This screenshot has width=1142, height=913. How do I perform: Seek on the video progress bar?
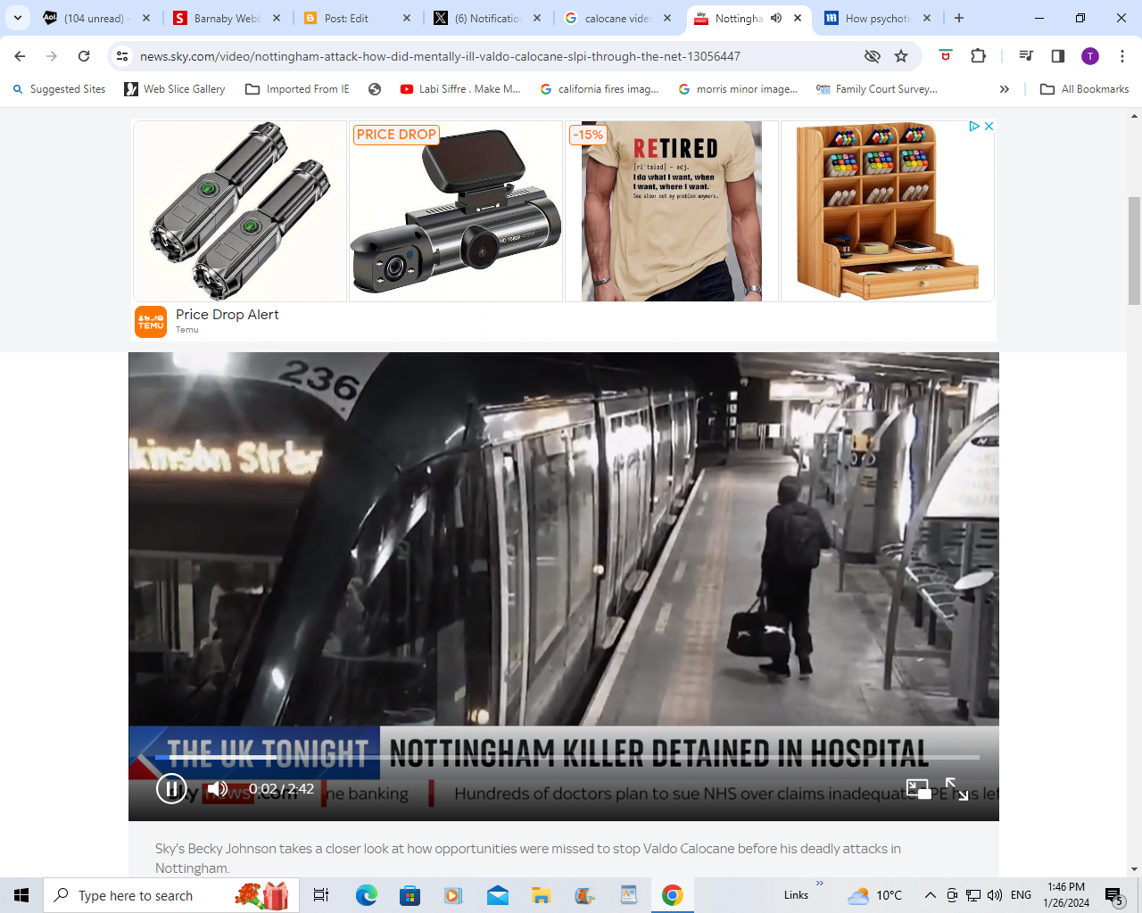pyautogui.click(x=567, y=757)
